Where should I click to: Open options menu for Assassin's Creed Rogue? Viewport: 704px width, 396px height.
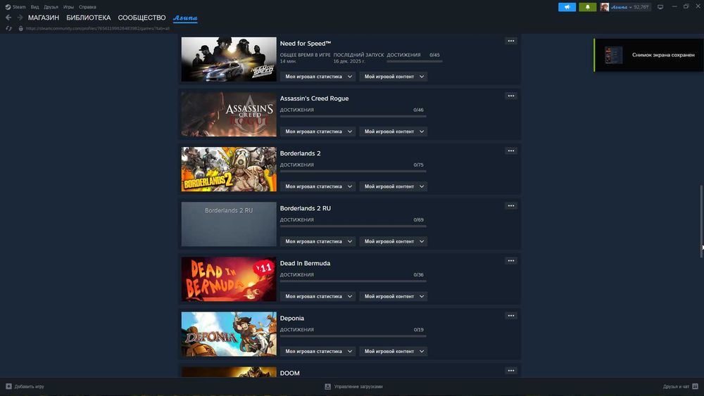point(511,96)
